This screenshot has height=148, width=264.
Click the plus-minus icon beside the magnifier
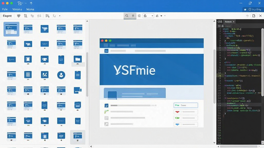[133, 16]
